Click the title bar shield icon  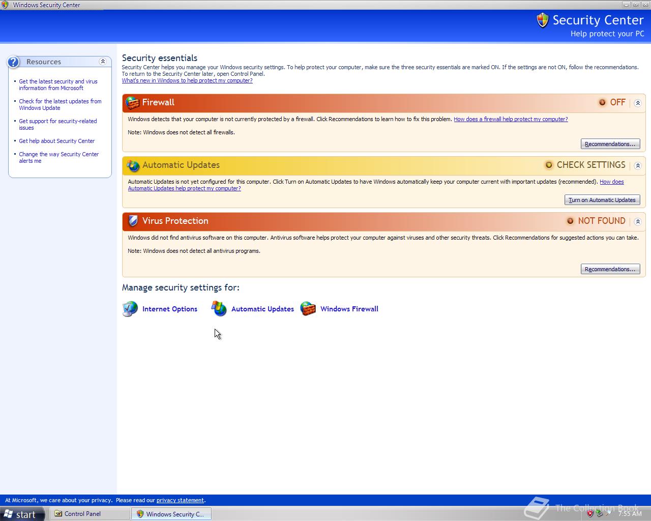pos(5,5)
